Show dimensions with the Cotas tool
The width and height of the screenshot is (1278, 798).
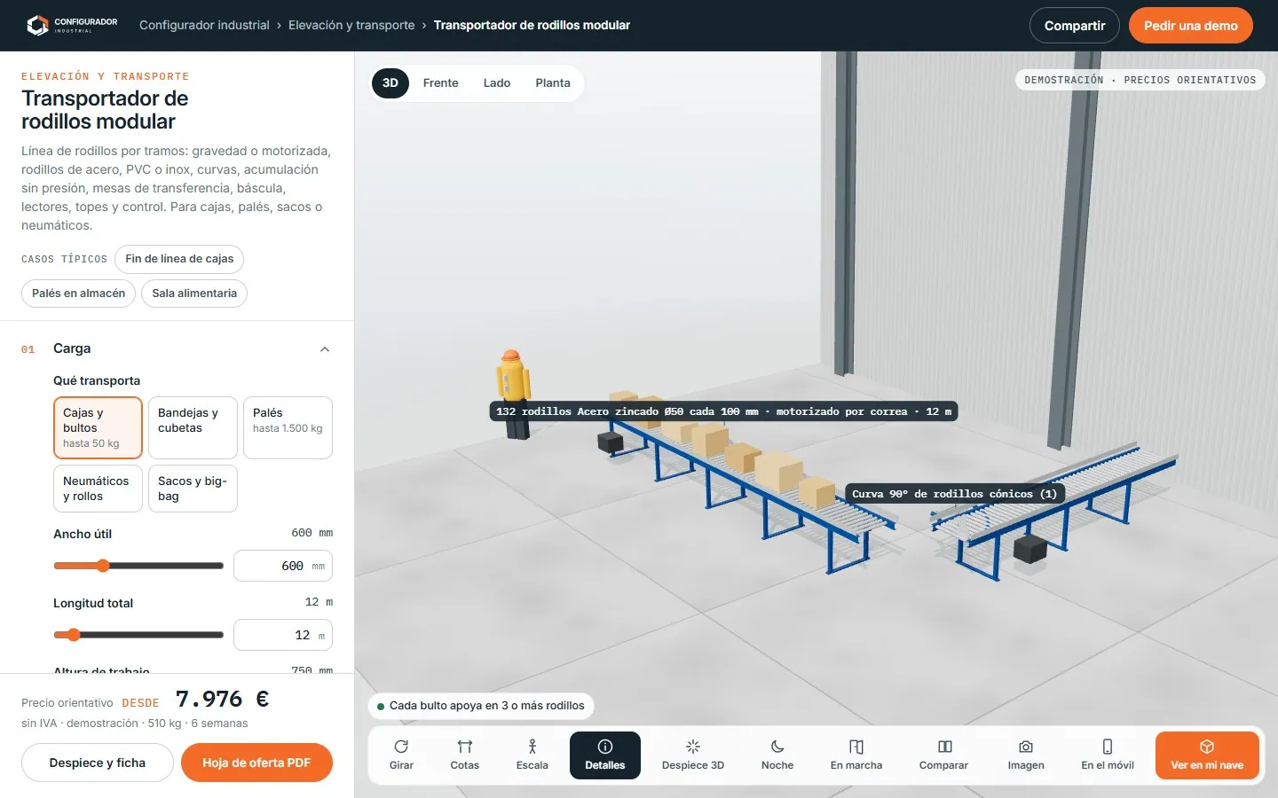tap(465, 755)
